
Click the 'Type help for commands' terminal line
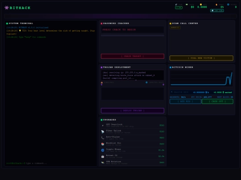point(32,37)
